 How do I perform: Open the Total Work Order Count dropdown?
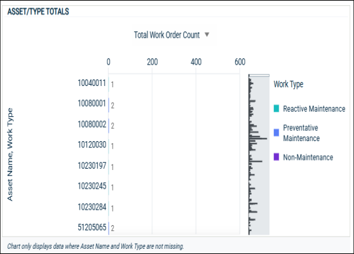[172, 35]
